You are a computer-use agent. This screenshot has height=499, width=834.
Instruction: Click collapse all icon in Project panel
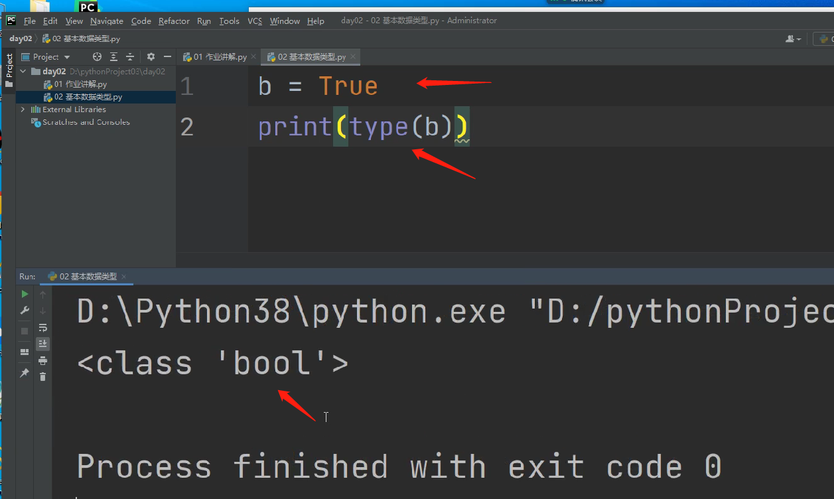pyautogui.click(x=130, y=57)
